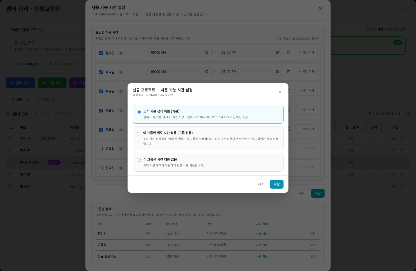The height and width of the screenshot is (271, 416).
Task: Delete member 이준호 with the trash icon
Action: click(402, 175)
